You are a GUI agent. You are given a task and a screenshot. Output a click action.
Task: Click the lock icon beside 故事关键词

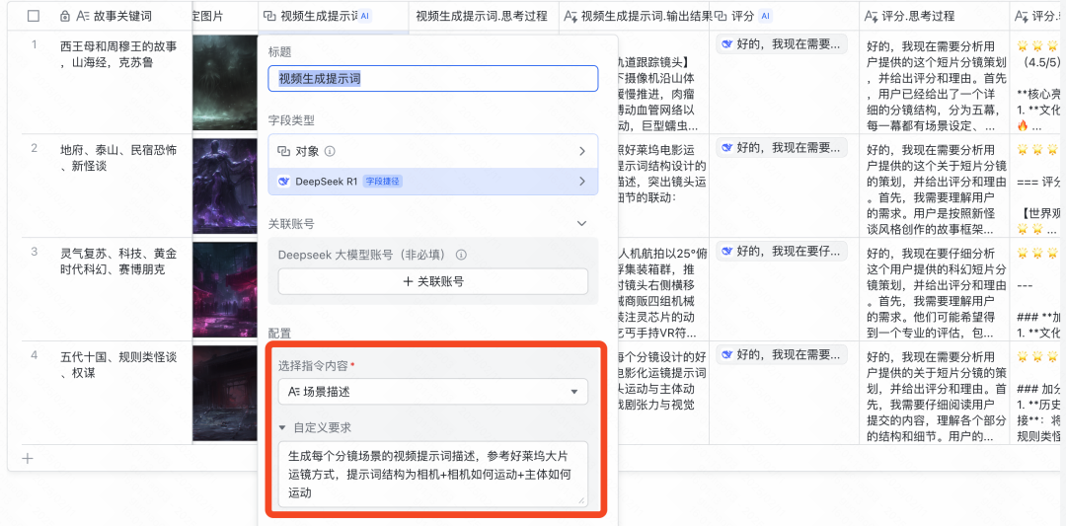(x=64, y=16)
